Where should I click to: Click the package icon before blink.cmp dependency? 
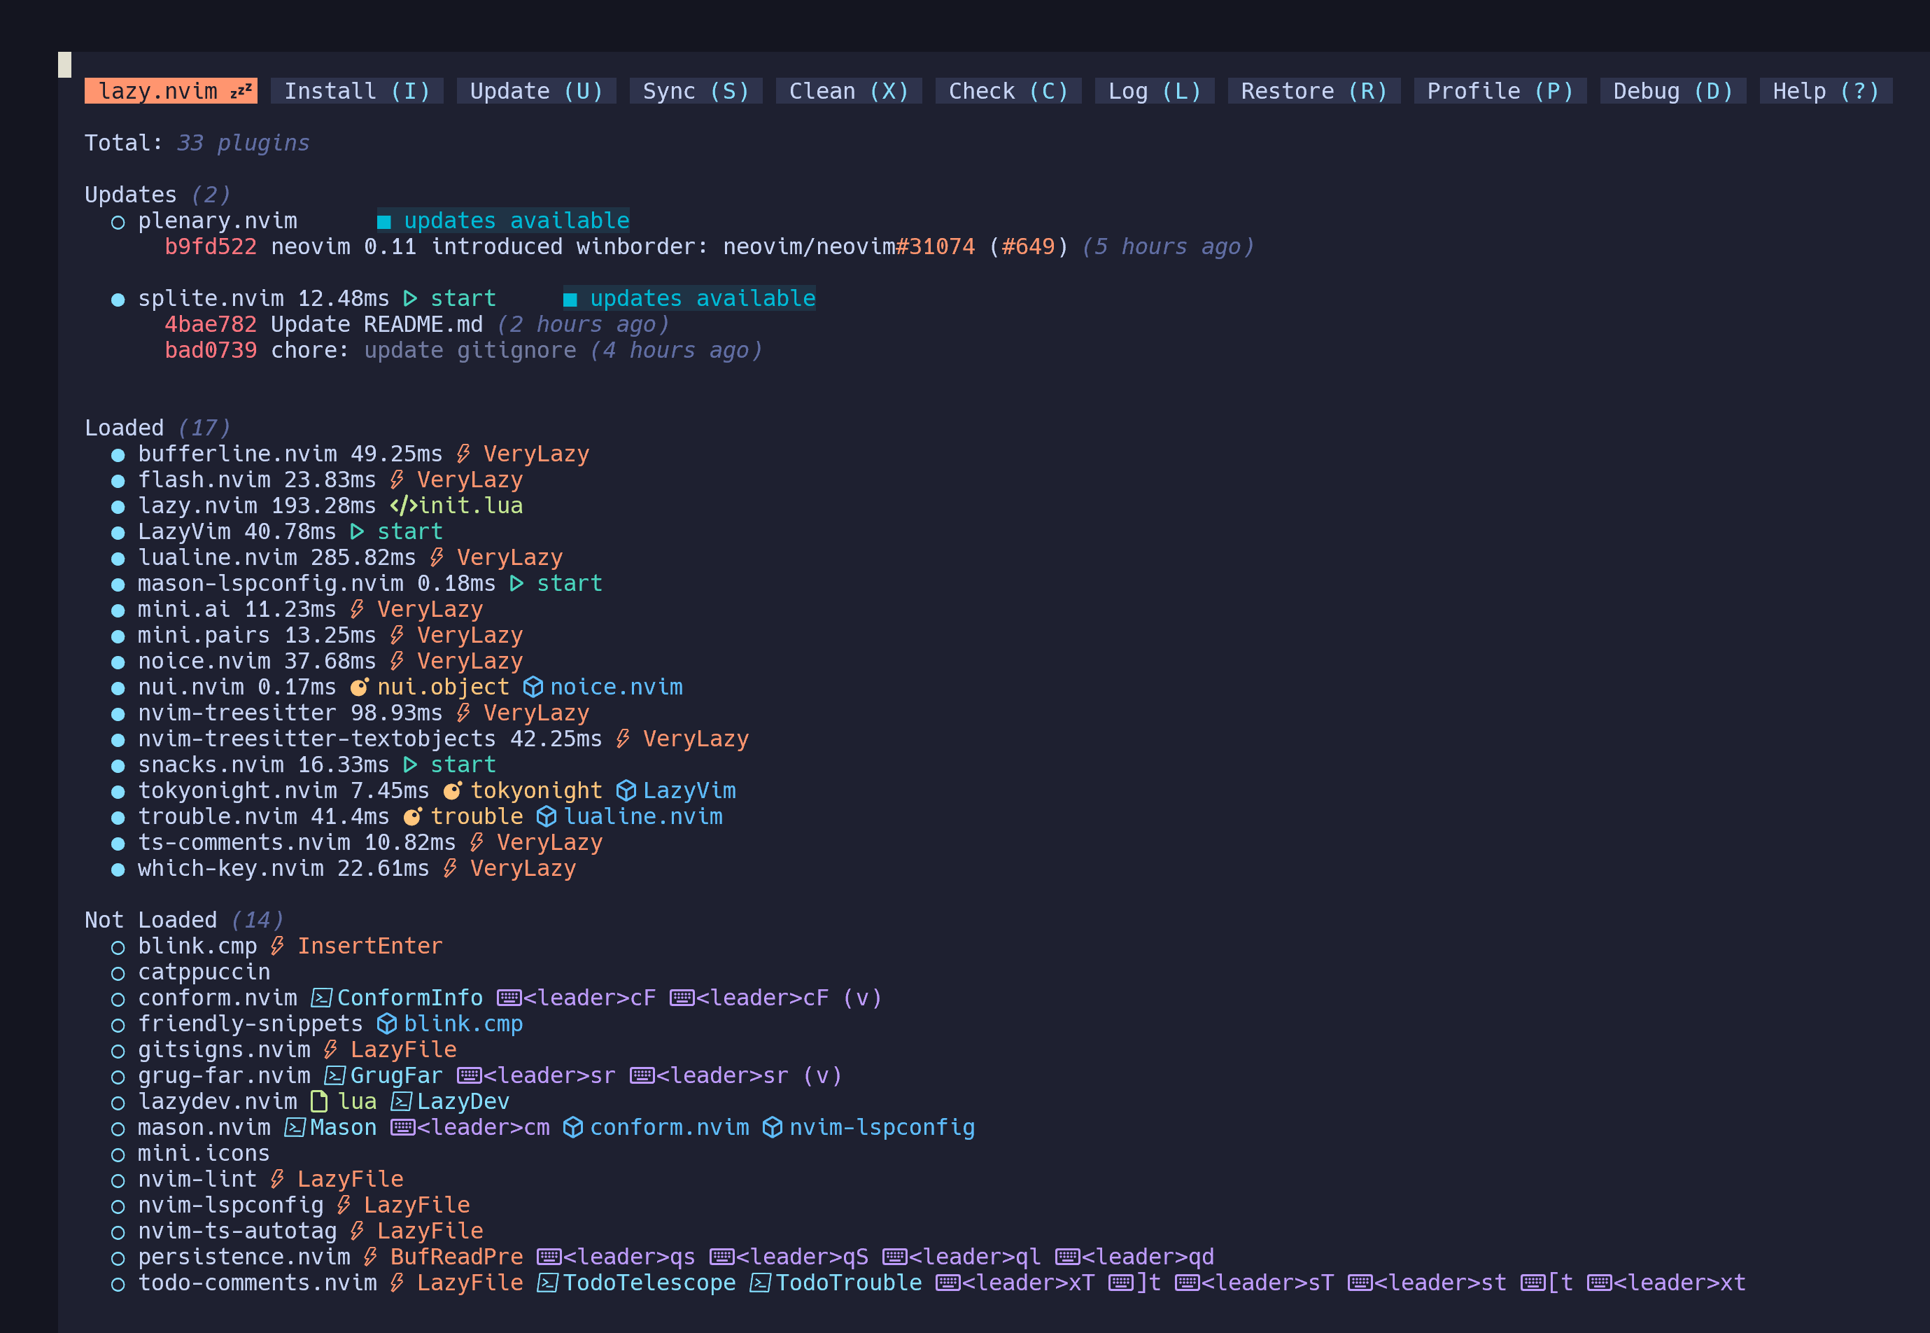pos(388,1023)
